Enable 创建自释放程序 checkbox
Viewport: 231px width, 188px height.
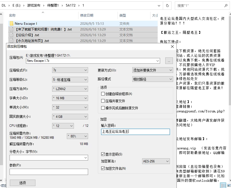[103, 94]
